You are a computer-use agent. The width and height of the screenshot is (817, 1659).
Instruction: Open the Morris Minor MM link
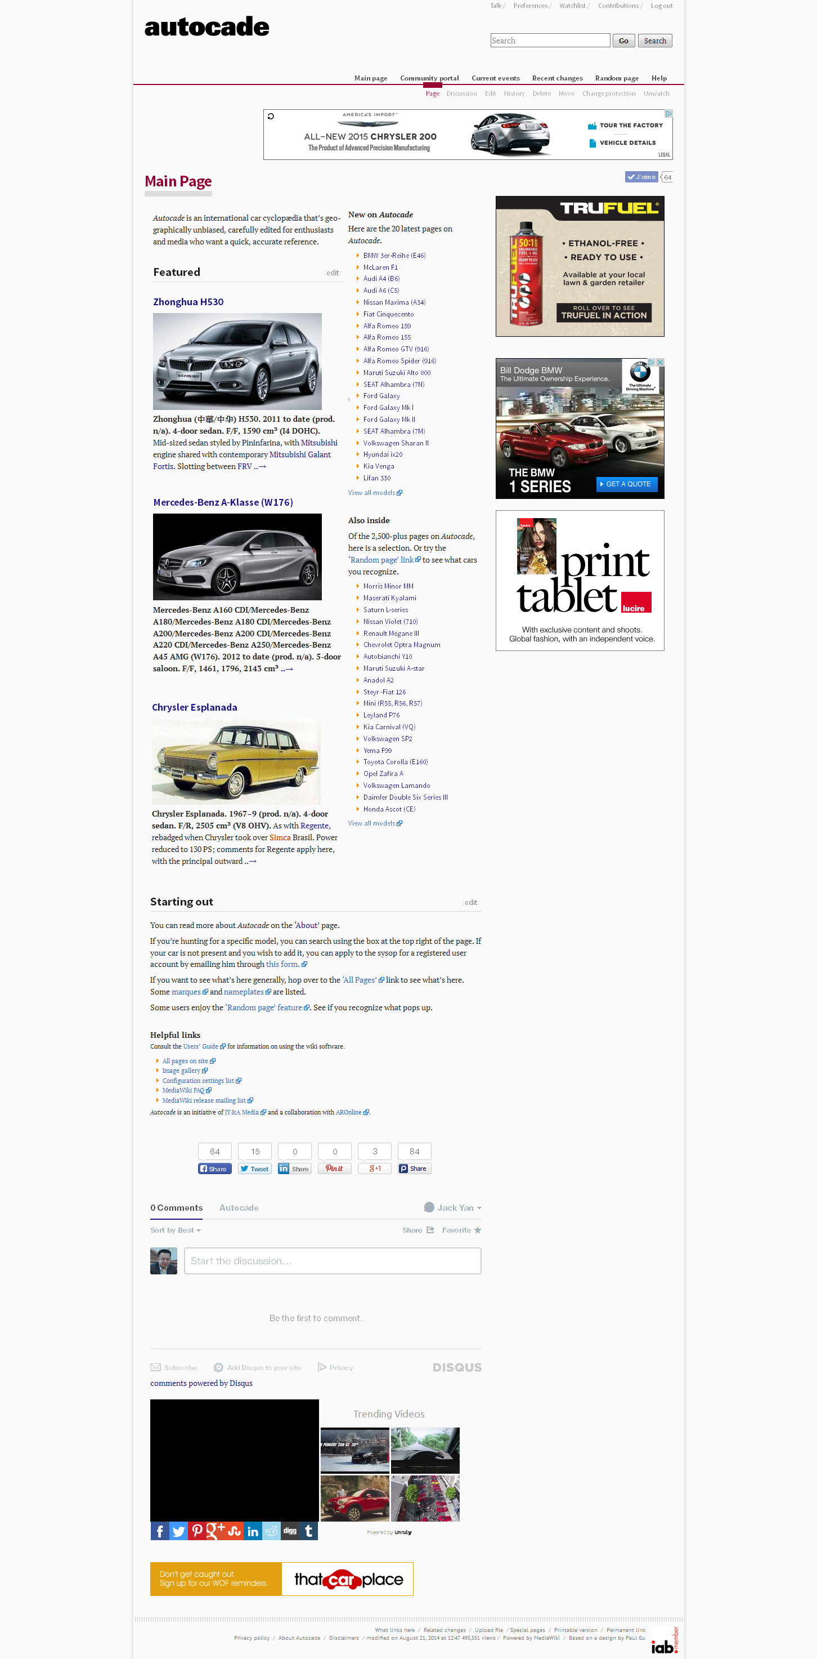[x=388, y=586]
